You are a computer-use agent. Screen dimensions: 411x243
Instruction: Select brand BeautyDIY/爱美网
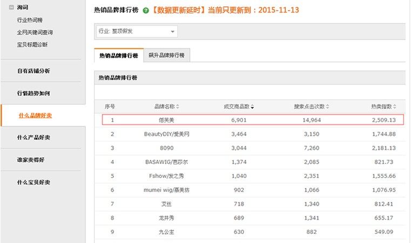click(167, 134)
